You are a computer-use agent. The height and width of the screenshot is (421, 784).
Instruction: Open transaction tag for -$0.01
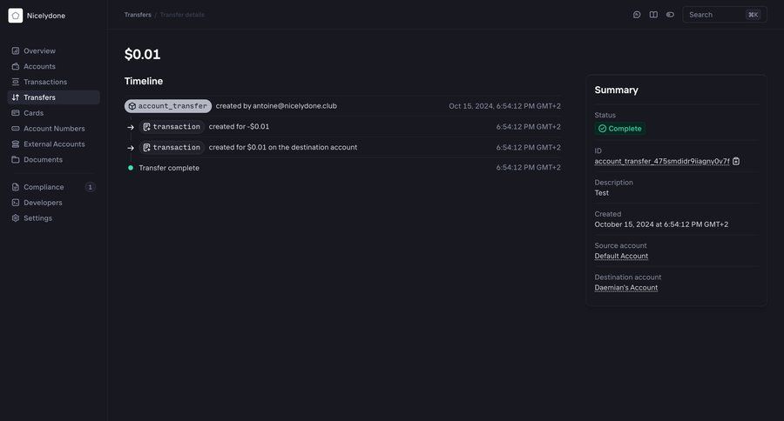(x=172, y=127)
